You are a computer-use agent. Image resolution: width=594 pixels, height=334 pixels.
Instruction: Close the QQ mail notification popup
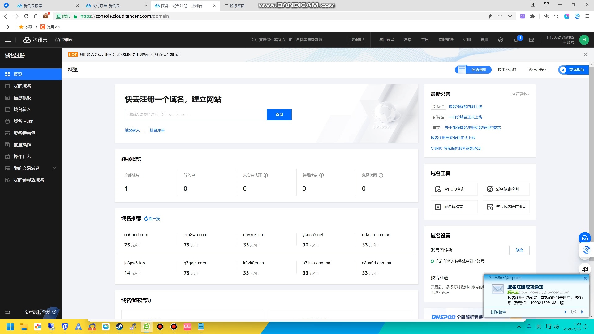(x=585, y=278)
